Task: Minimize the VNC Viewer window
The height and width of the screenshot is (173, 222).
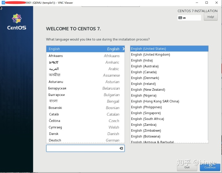Action: pyautogui.click(x=197, y=2)
